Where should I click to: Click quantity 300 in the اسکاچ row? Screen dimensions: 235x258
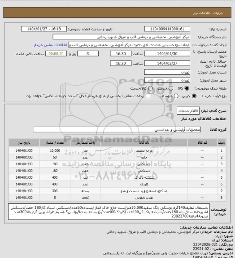click(55, 191)
